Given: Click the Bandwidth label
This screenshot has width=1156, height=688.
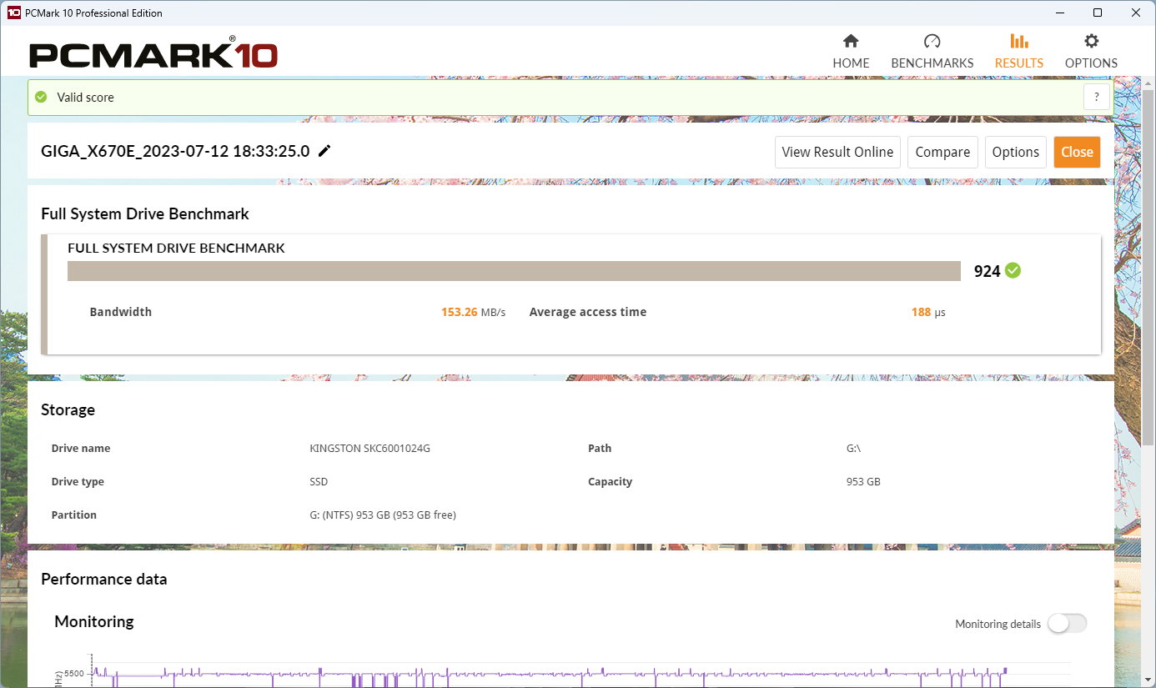Looking at the screenshot, I should [x=121, y=312].
